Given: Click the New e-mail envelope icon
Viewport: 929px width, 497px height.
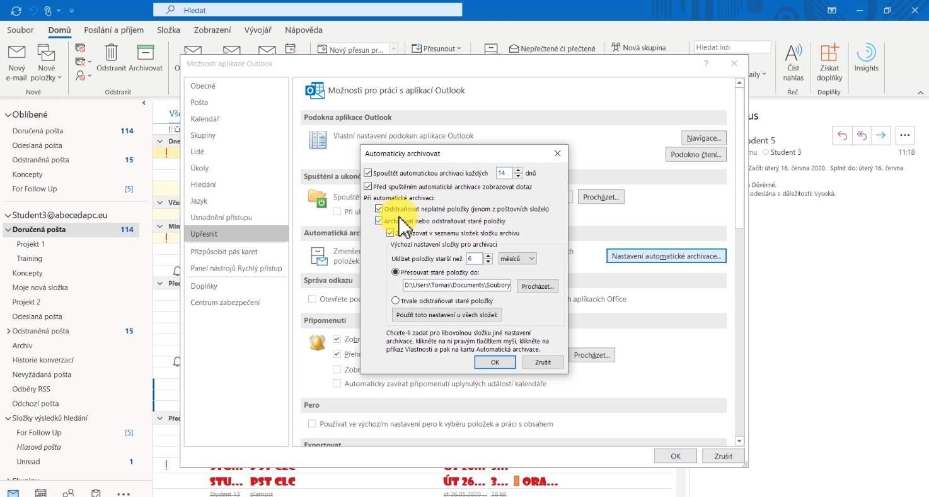Looking at the screenshot, I should (16, 53).
